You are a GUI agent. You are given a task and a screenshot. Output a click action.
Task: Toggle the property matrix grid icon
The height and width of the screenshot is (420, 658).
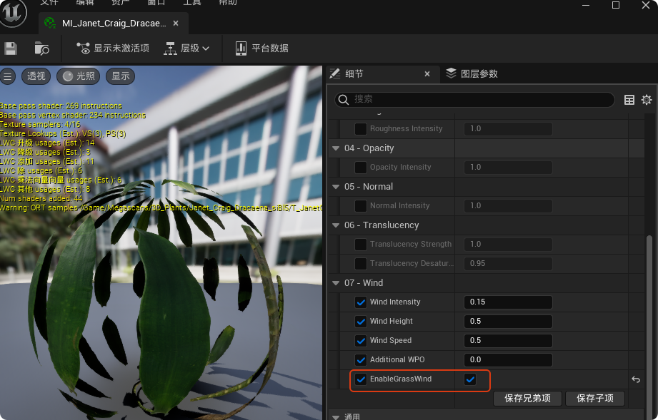[x=629, y=100]
